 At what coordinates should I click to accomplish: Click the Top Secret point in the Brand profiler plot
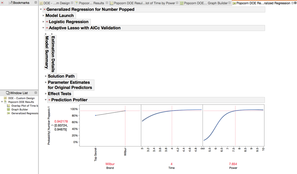(x=96, y=115)
